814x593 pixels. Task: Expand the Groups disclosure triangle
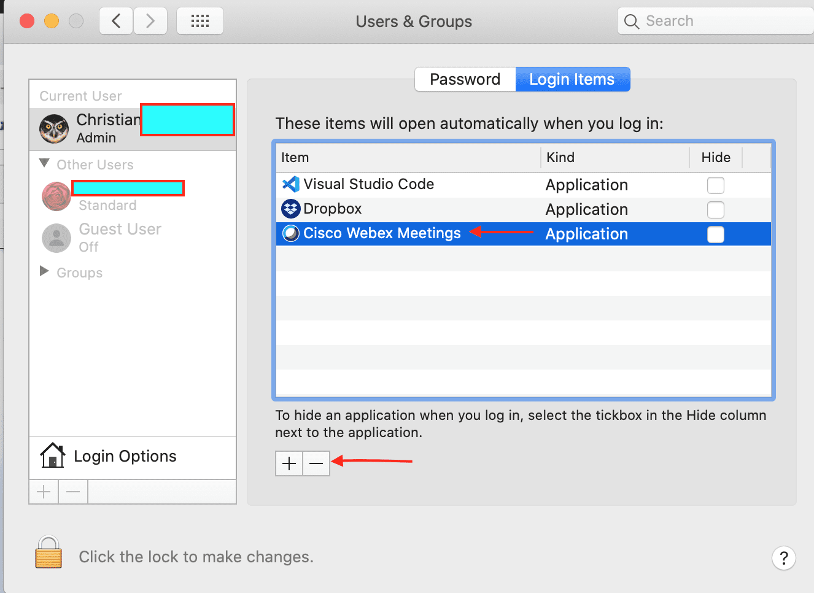coord(44,271)
